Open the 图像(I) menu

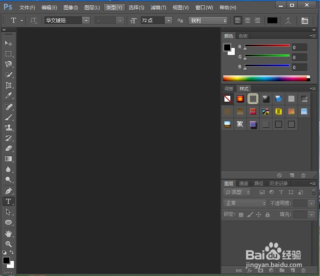click(71, 8)
